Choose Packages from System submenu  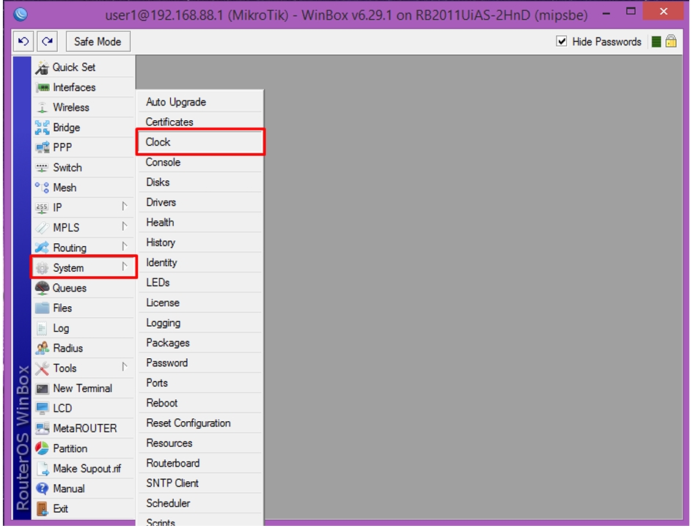[201, 343]
